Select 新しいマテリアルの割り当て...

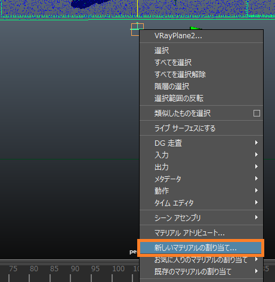pyautogui.click(x=200, y=248)
